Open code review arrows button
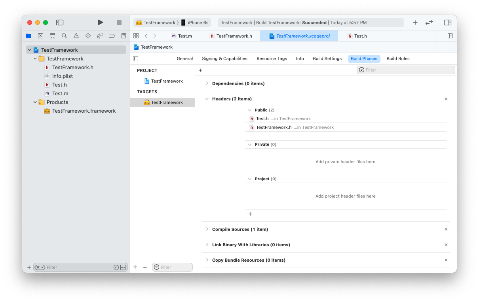Viewport: 479px width, 302px height. (x=429, y=23)
